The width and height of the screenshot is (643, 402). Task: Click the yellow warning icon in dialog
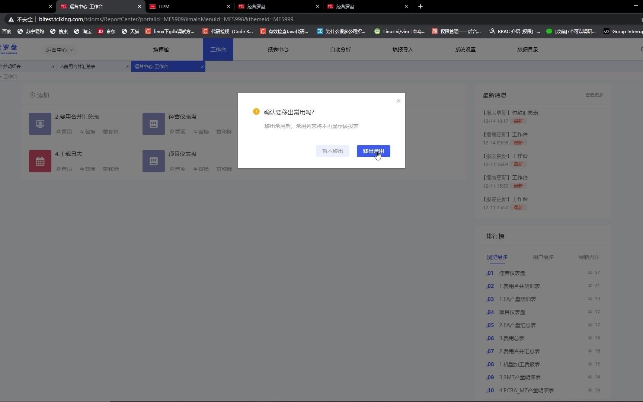(256, 112)
